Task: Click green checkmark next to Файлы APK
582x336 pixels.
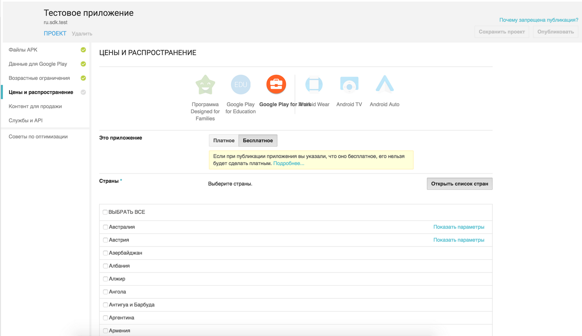Action: pyautogui.click(x=83, y=50)
